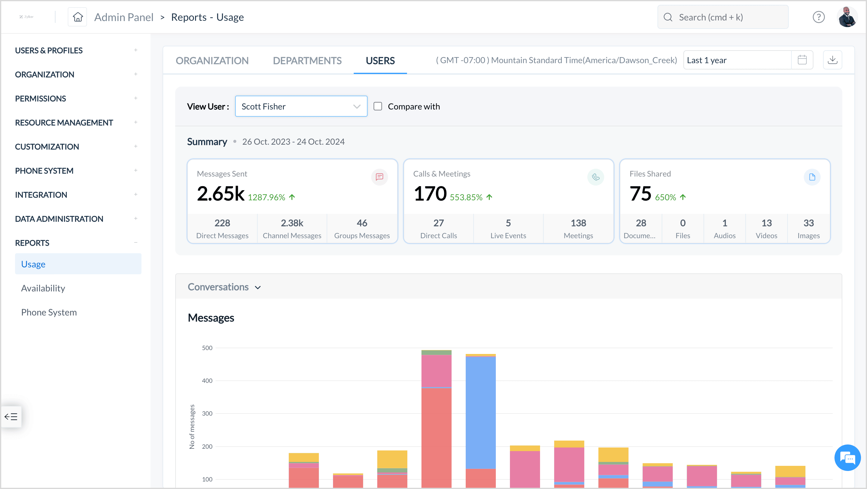
Task: Collapse the sidebar with the arrow icon
Action: coord(11,417)
